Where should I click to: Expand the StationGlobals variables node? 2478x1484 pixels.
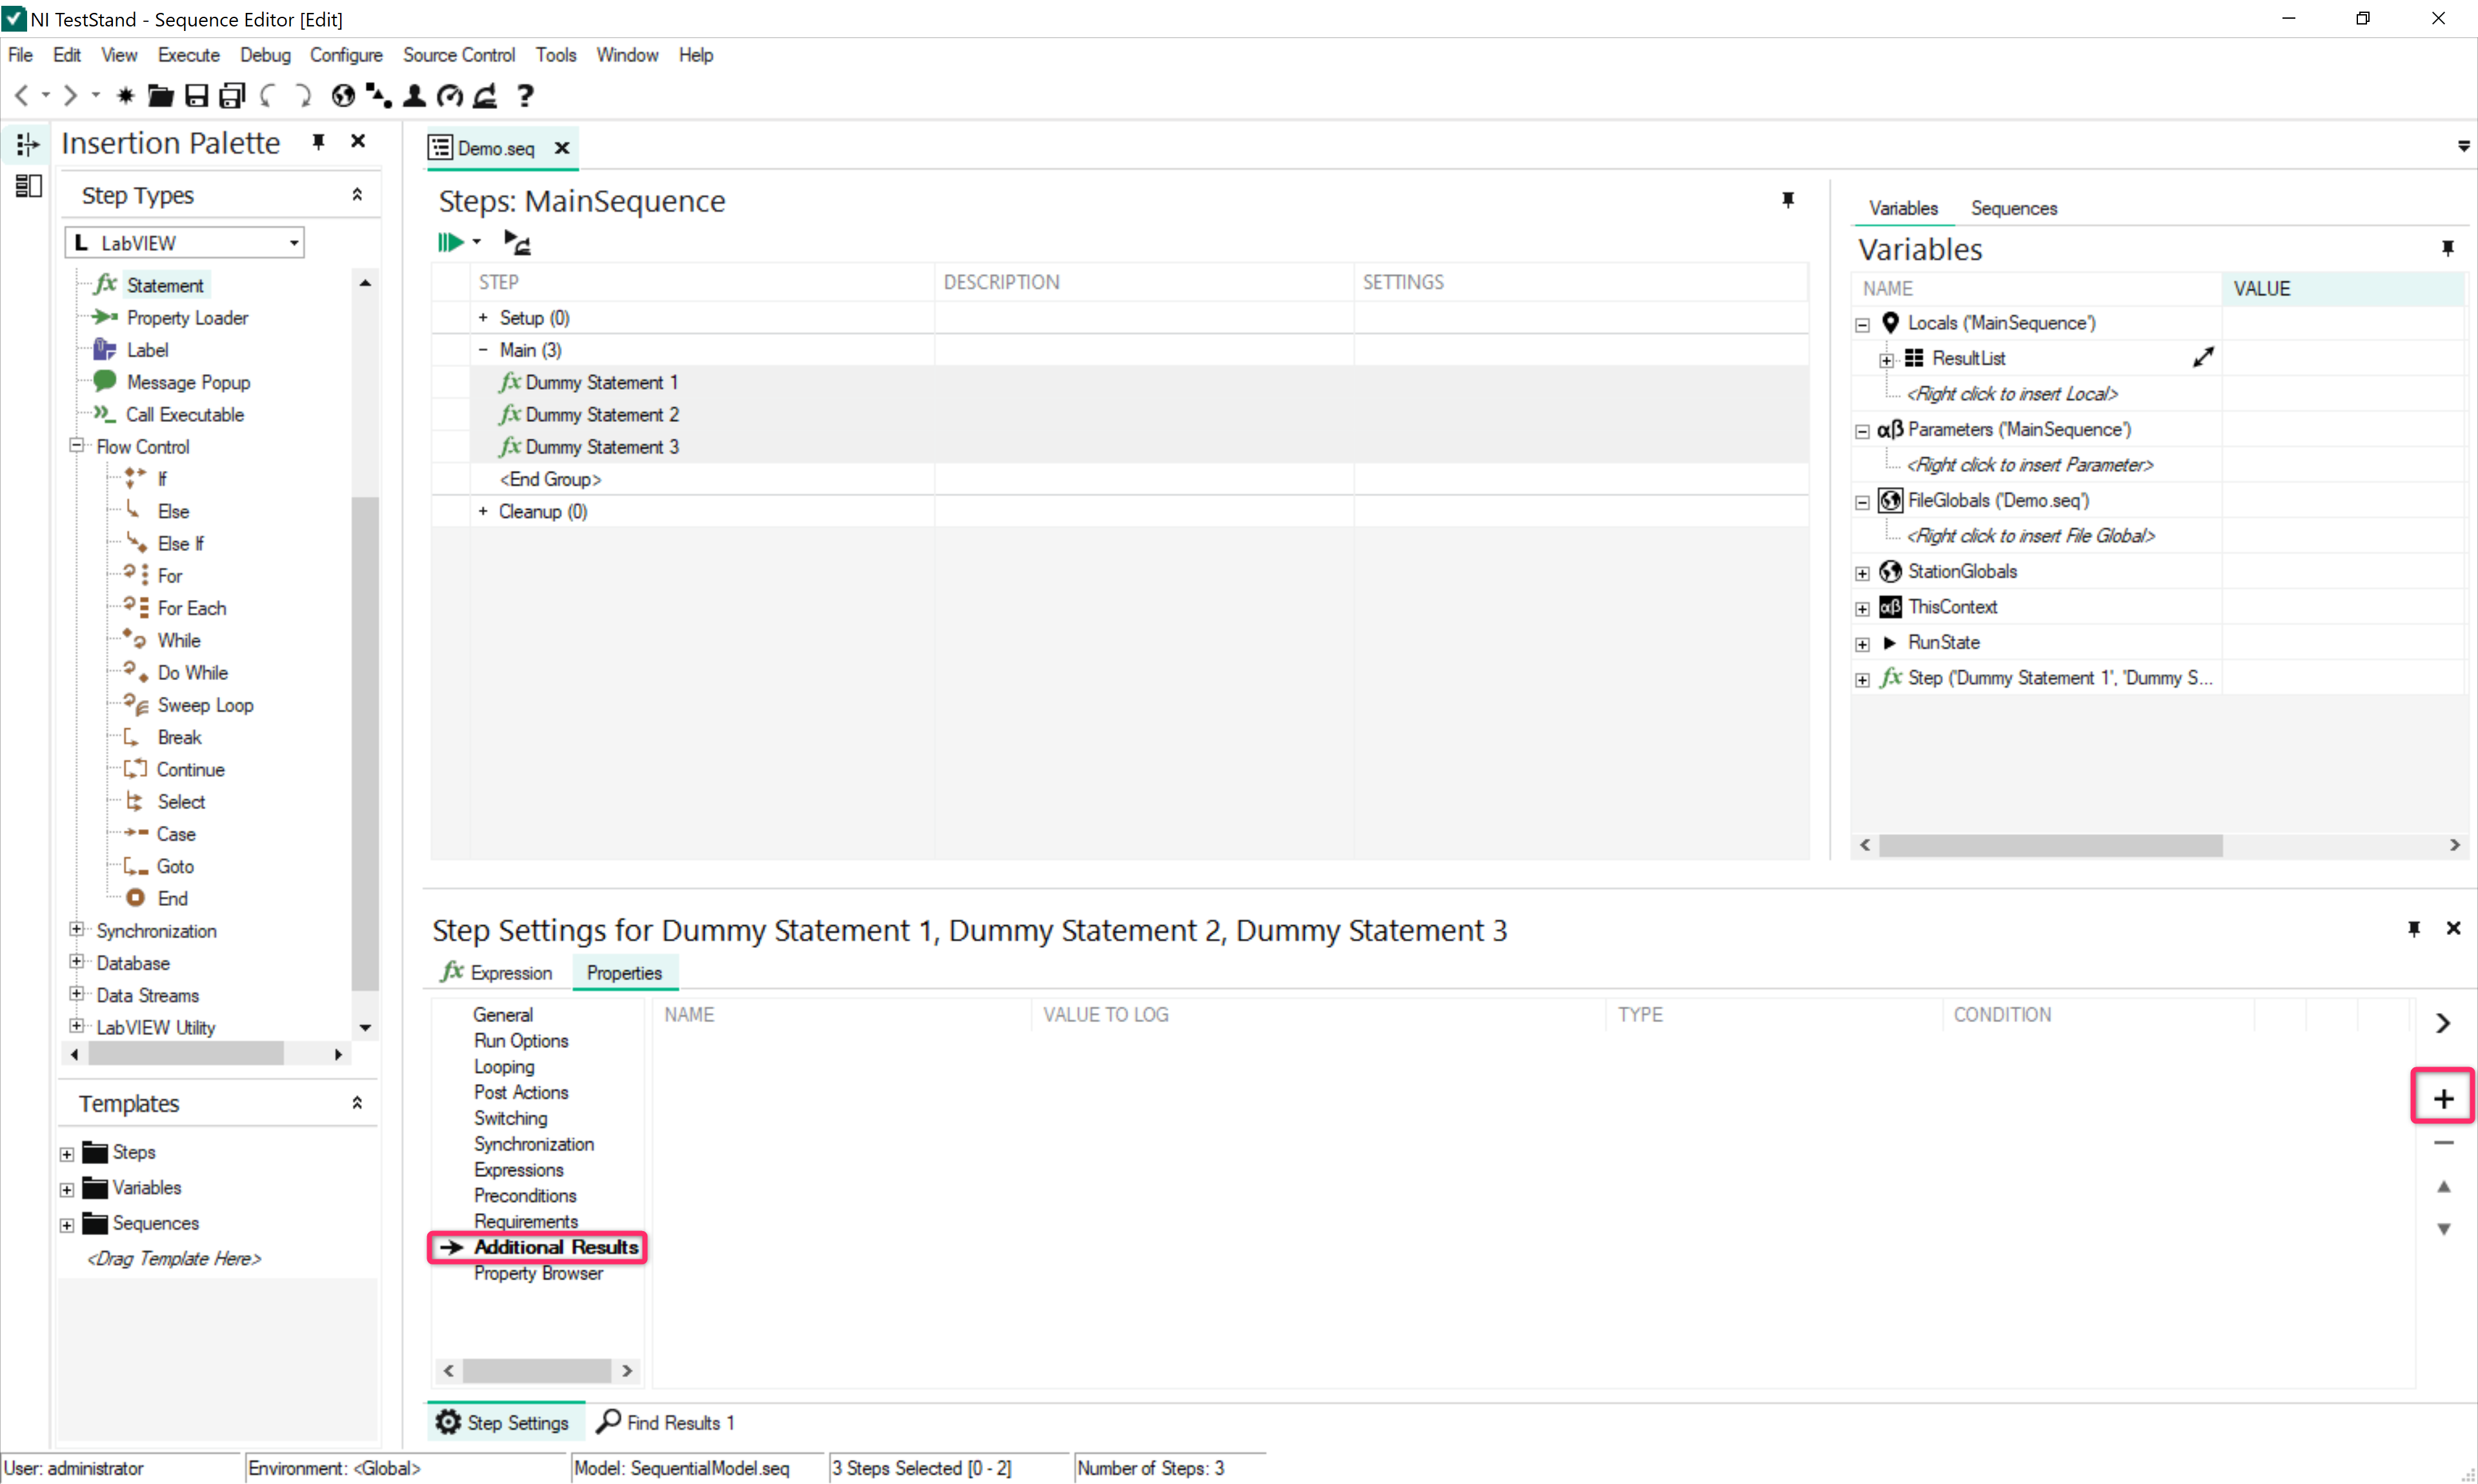[1862, 573]
